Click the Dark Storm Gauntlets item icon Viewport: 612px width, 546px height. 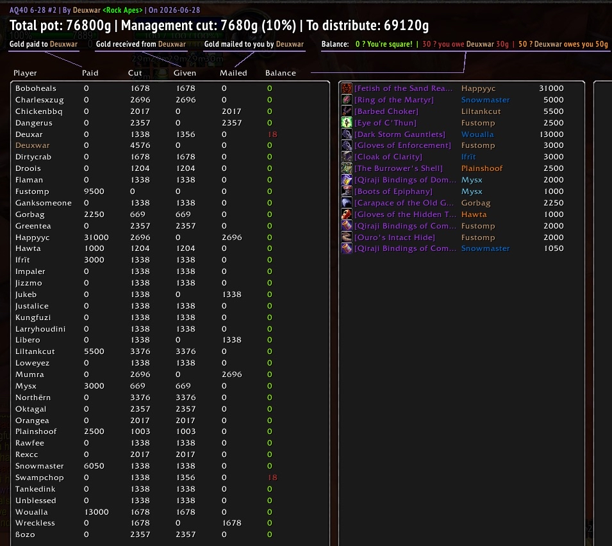(347, 134)
